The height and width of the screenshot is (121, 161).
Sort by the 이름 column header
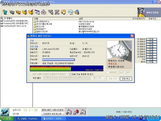tap(55, 19)
